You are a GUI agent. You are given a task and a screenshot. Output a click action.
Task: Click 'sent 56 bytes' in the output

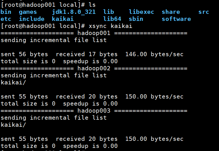point(24,54)
